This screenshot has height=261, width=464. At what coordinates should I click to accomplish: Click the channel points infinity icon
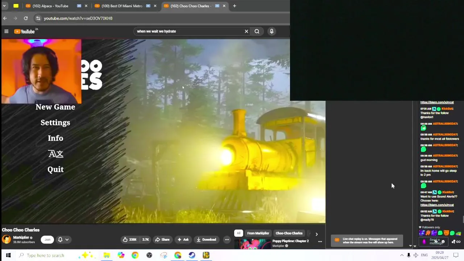[458, 242]
